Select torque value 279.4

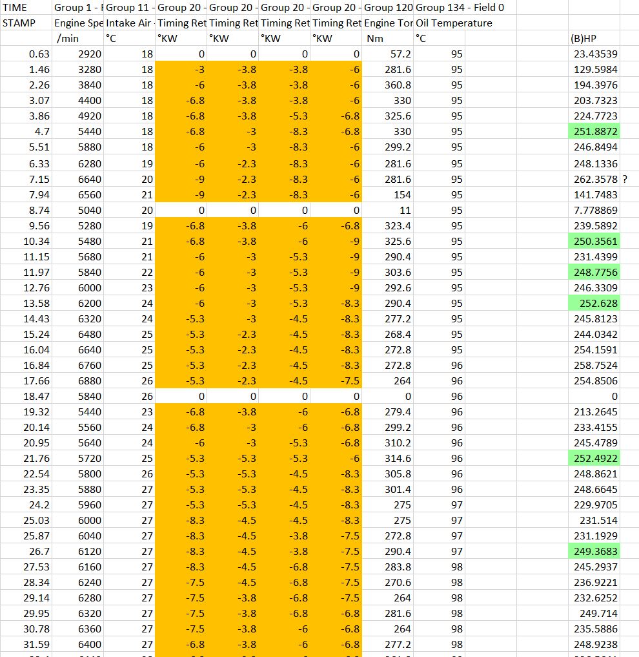pyautogui.click(x=388, y=412)
